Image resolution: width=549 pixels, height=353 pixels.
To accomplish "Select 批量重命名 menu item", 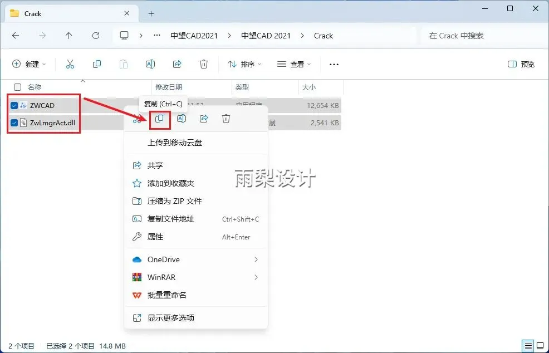I will tap(196, 295).
